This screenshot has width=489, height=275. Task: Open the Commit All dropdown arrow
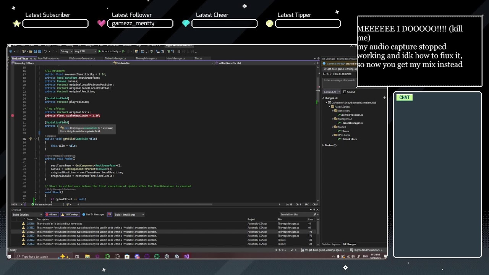point(339,92)
